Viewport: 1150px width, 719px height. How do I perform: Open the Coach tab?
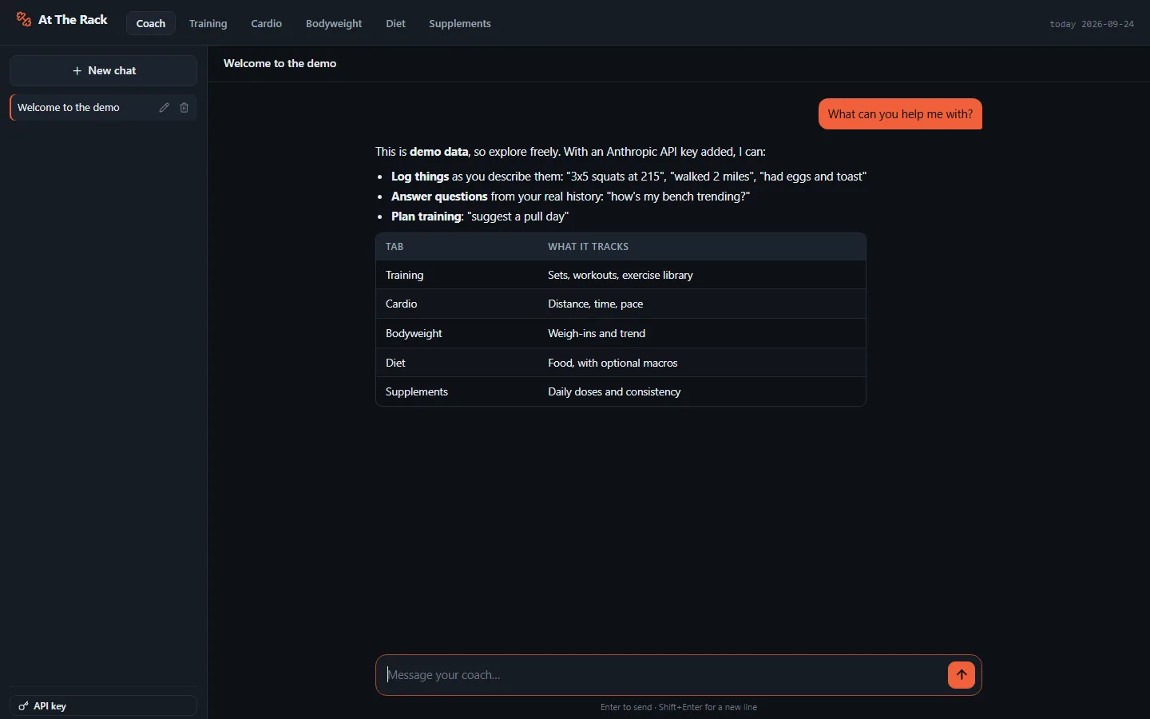(151, 23)
